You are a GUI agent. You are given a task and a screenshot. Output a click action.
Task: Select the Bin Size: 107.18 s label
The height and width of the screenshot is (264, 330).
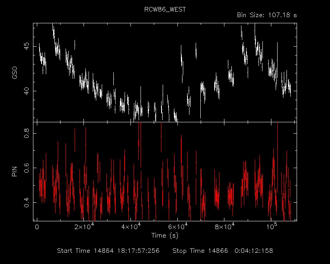pos(267,15)
